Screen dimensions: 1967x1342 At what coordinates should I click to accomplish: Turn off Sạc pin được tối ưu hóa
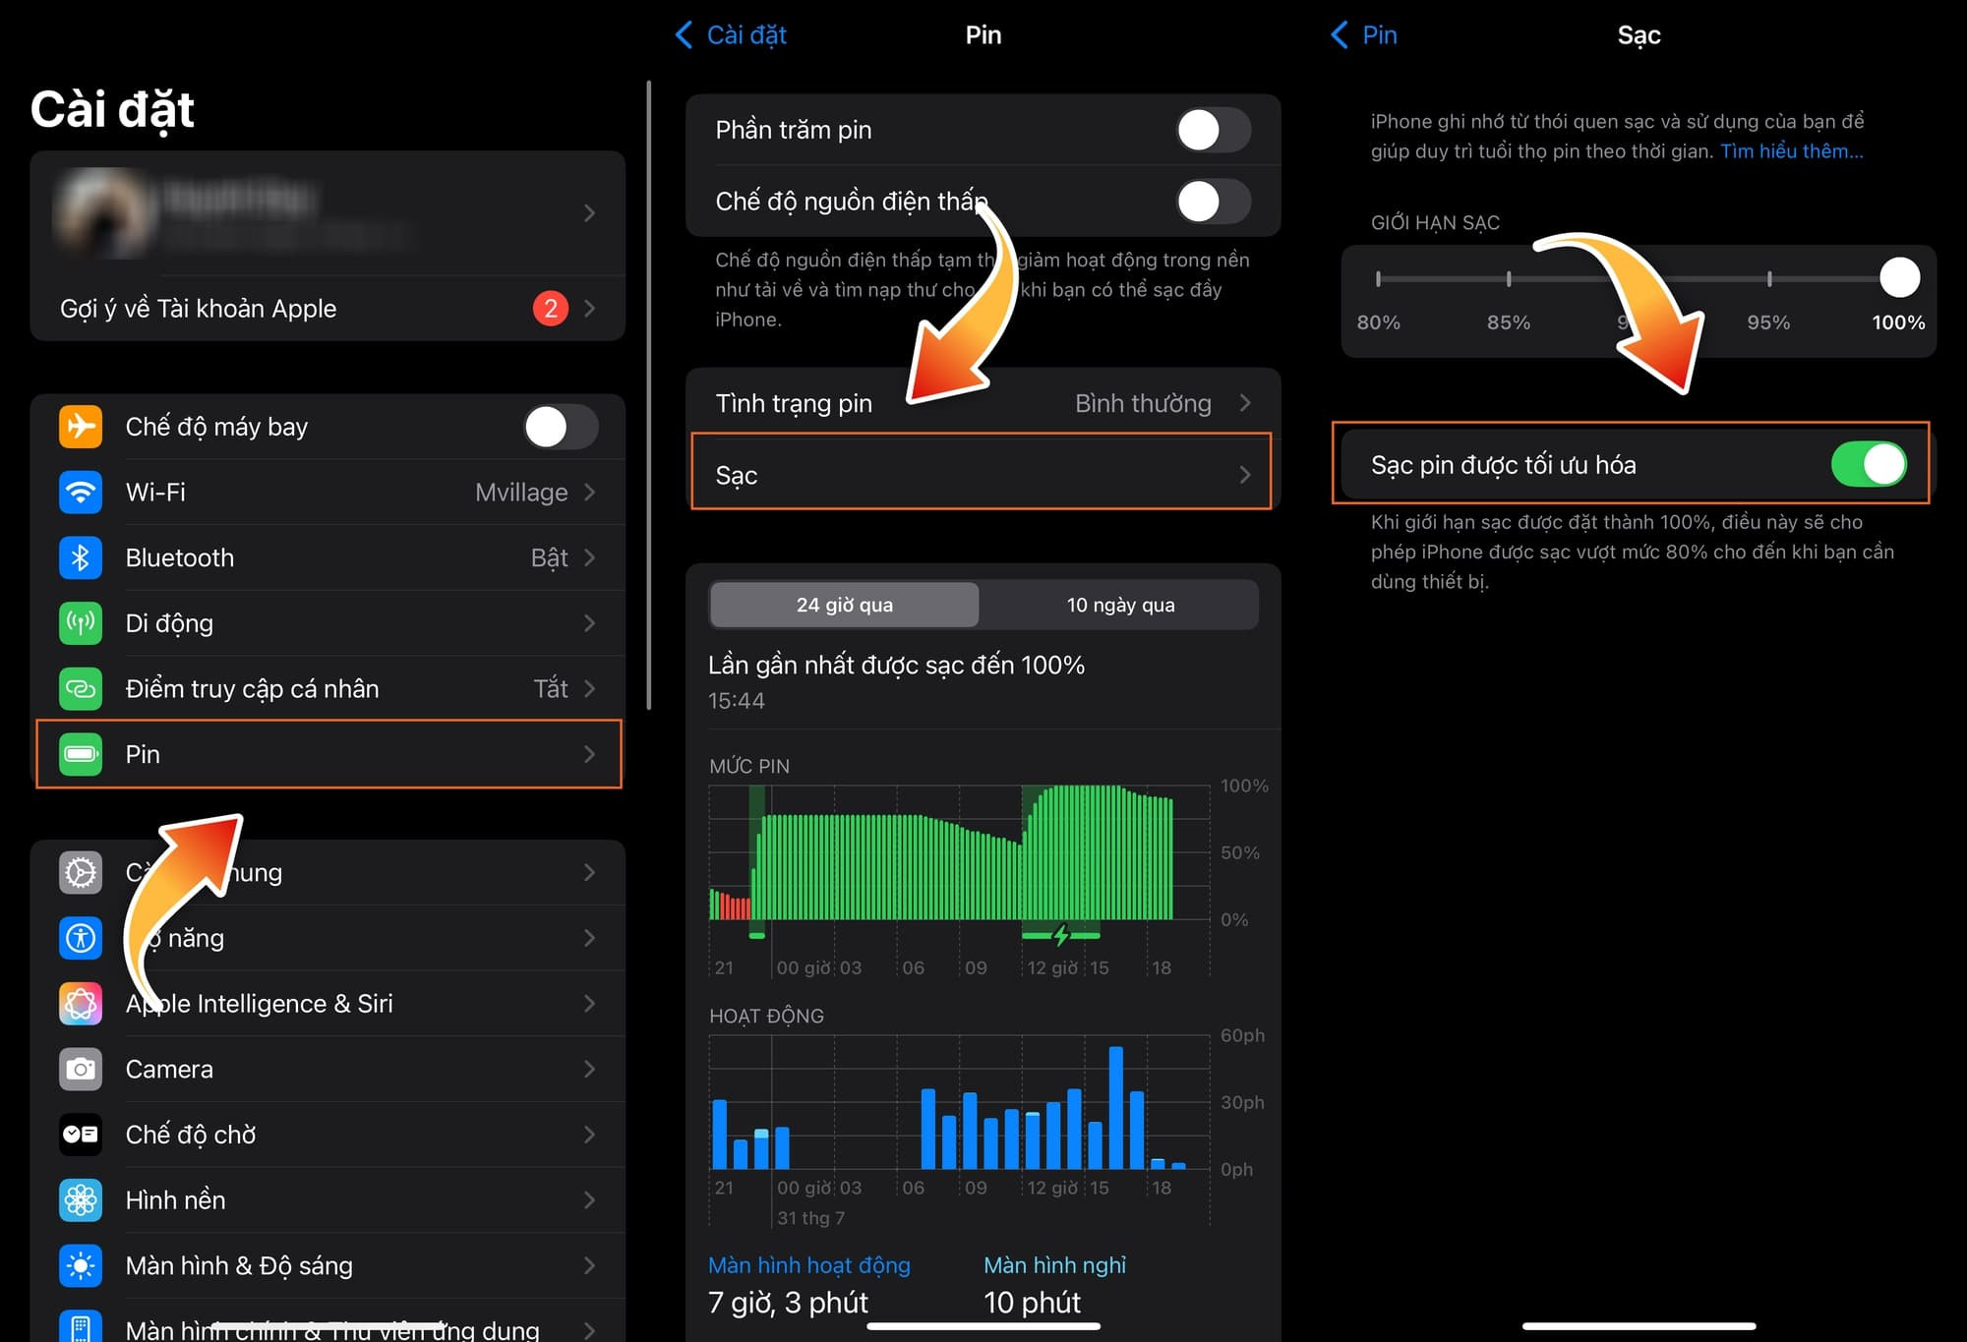point(1868,464)
